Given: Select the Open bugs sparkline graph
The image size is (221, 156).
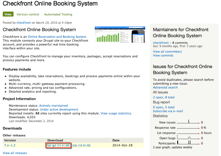Looking at the screenshot, I should coord(188,138).
